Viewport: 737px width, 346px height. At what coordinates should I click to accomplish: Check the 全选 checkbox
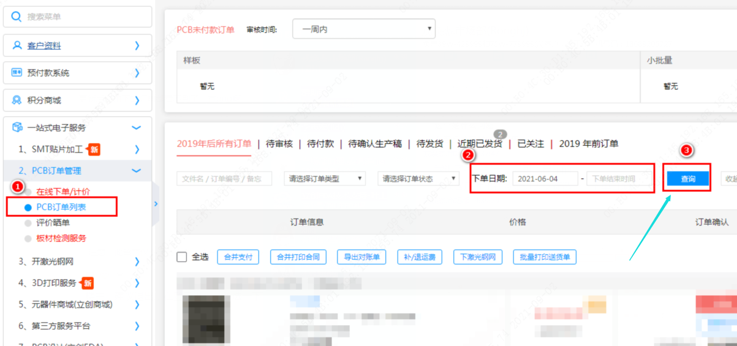[x=182, y=257]
